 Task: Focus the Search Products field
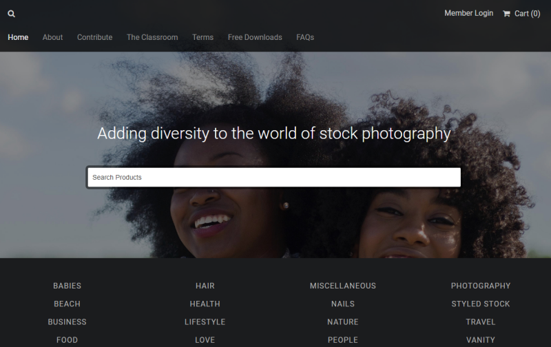(x=273, y=178)
